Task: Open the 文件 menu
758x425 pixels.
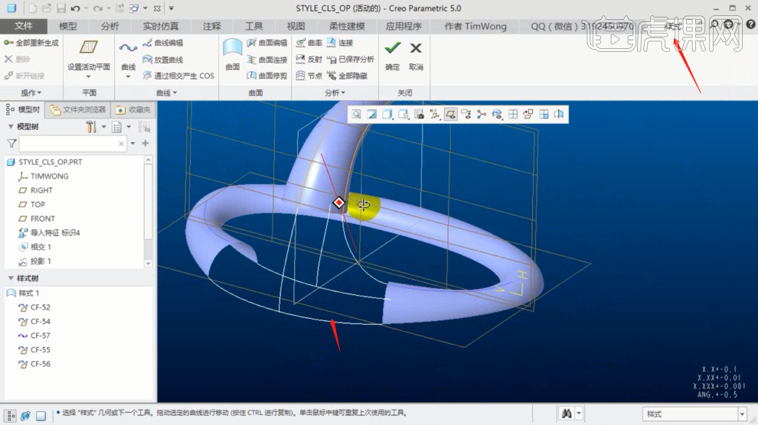Action: point(24,26)
